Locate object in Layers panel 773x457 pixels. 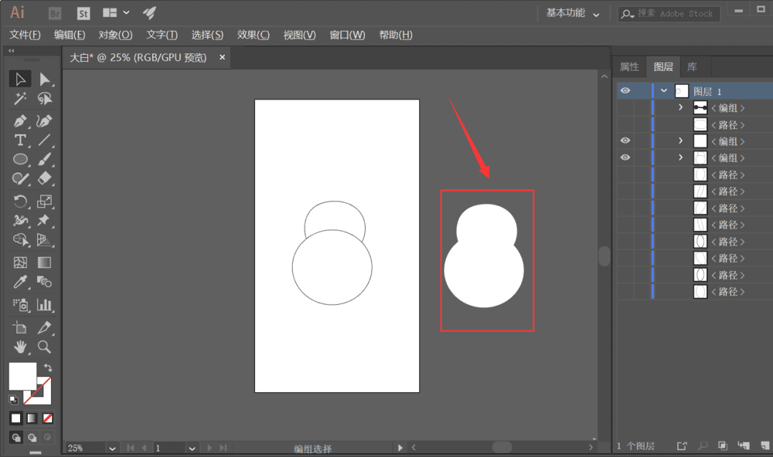(x=703, y=445)
